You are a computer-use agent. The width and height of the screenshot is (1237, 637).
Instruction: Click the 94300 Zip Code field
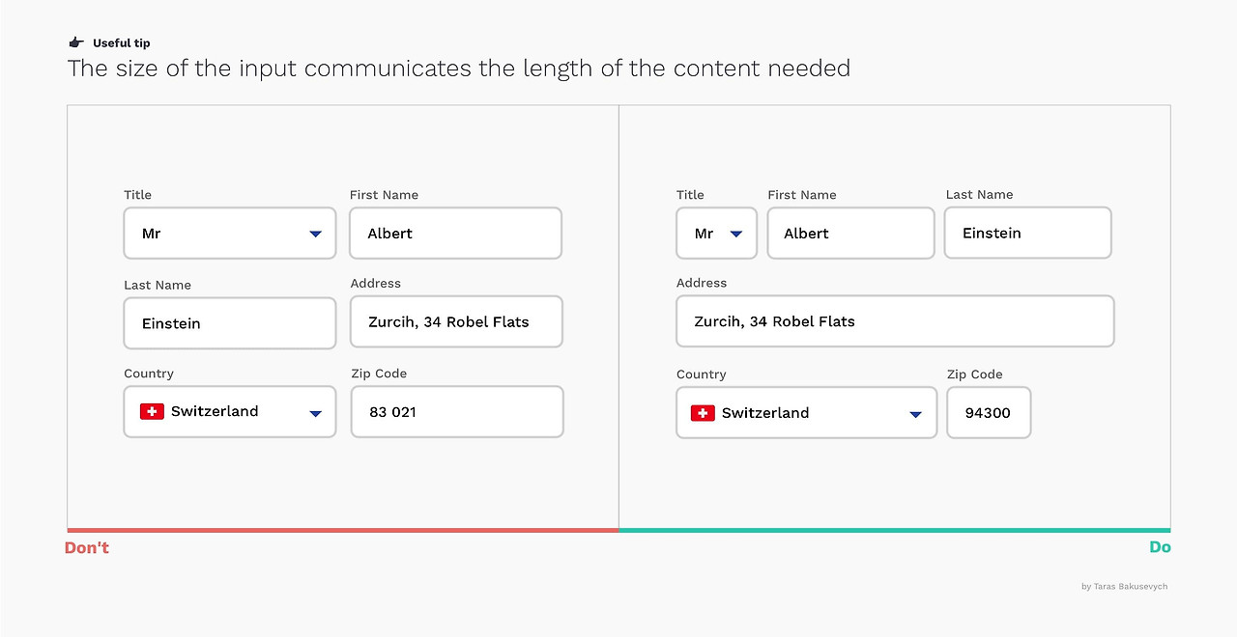(x=988, y=412)
